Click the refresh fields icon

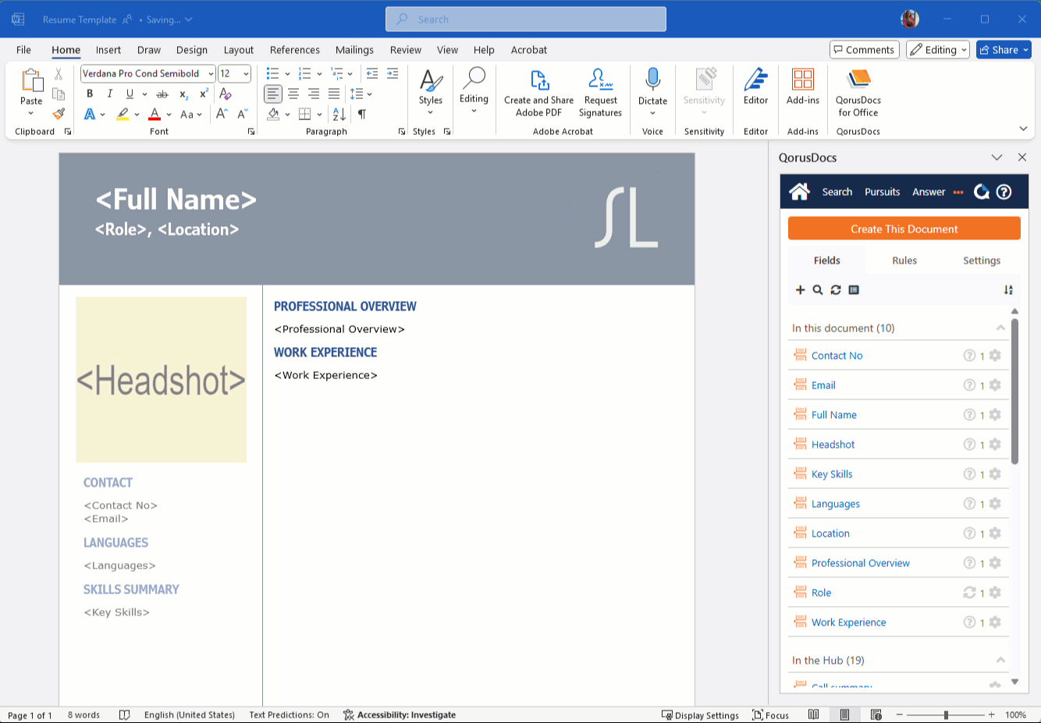pos(836,290)
